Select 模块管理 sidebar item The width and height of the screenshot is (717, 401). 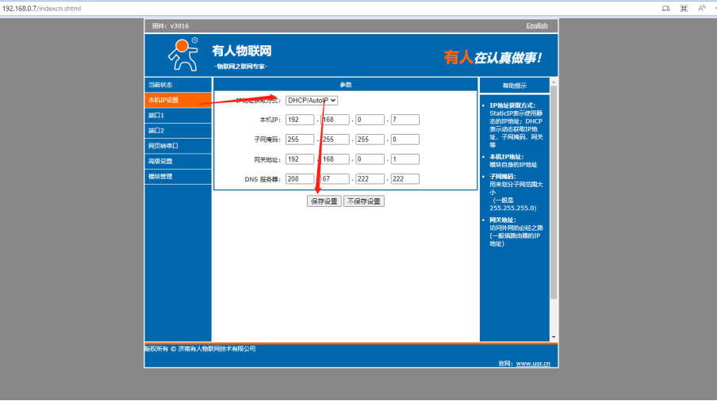[x=178, y=176]
